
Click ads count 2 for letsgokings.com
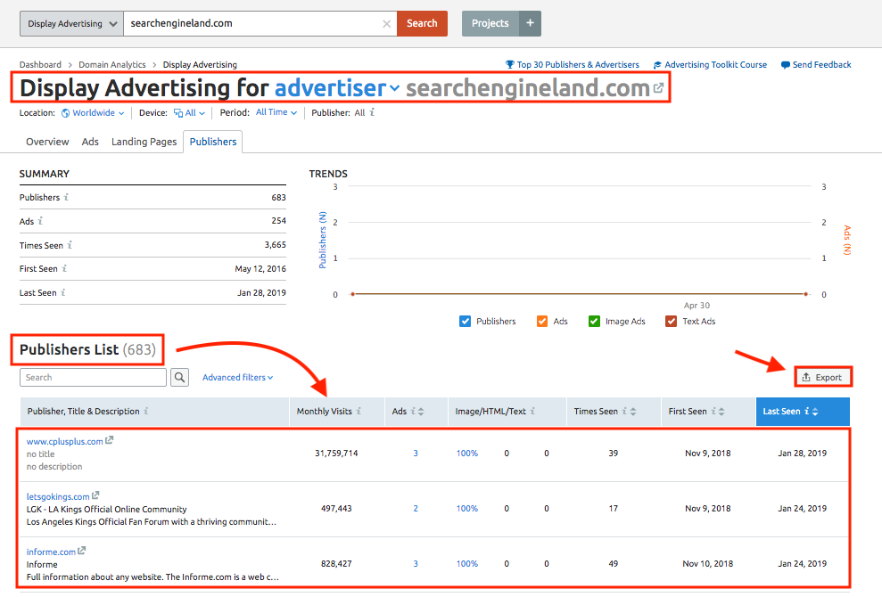pos(416,508)
